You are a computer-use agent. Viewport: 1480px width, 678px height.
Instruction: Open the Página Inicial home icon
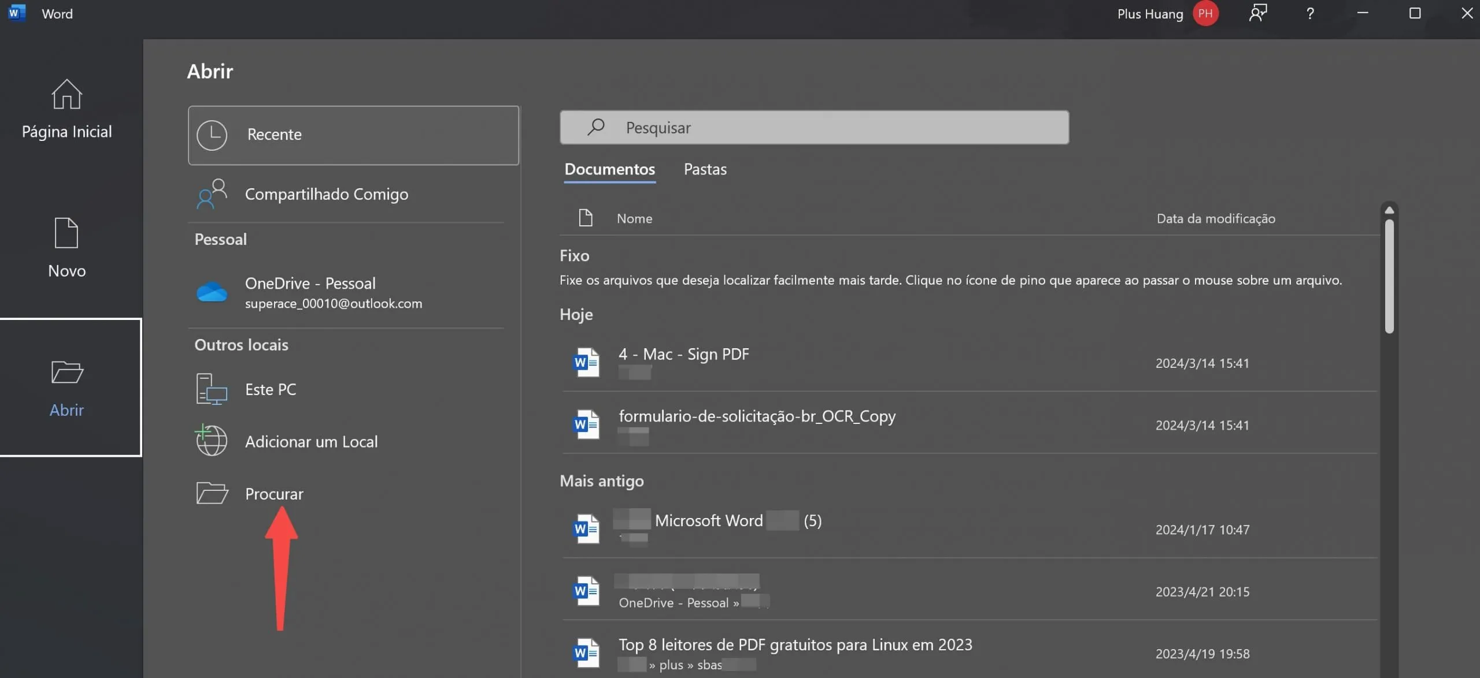(x=66, y=95)
